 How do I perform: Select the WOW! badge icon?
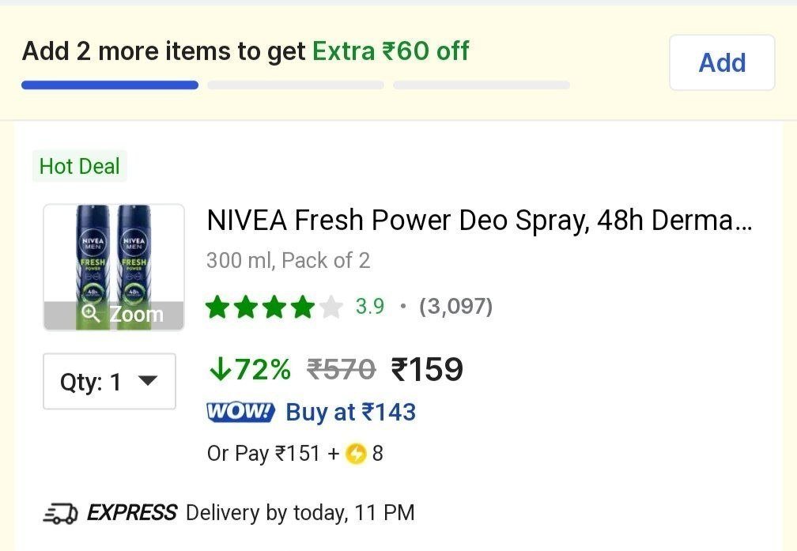coord(240,412)
